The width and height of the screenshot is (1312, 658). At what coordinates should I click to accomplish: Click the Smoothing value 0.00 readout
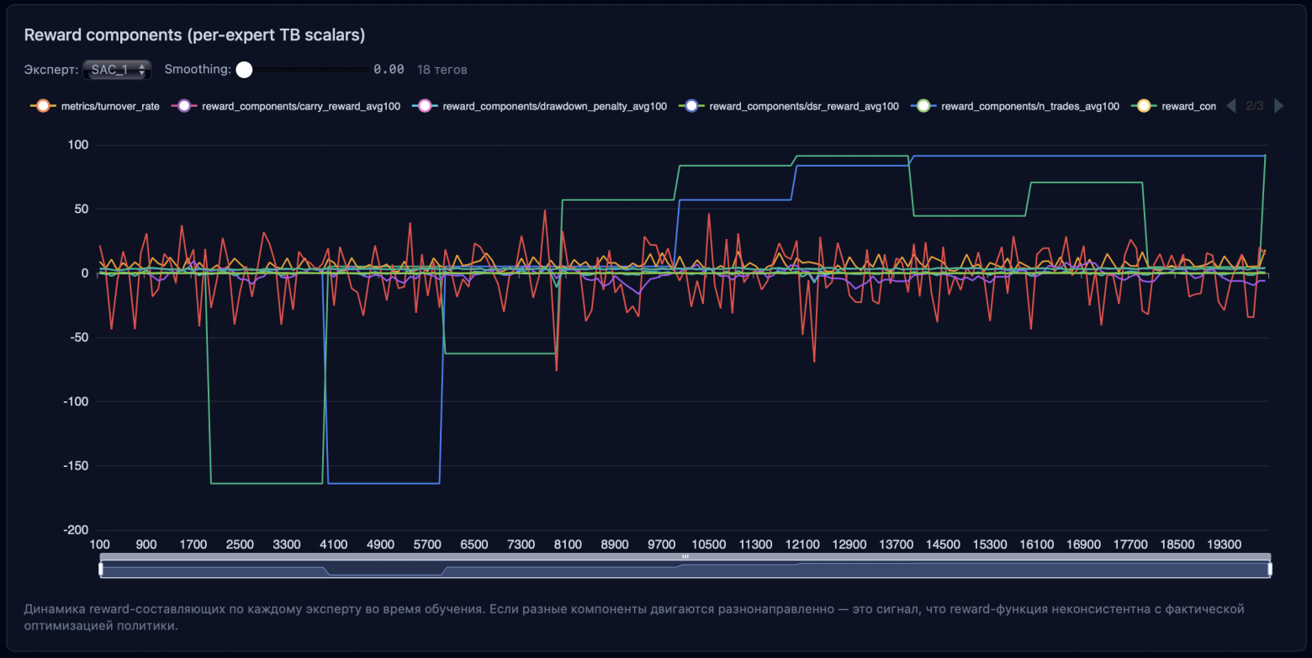coord(389,70)
